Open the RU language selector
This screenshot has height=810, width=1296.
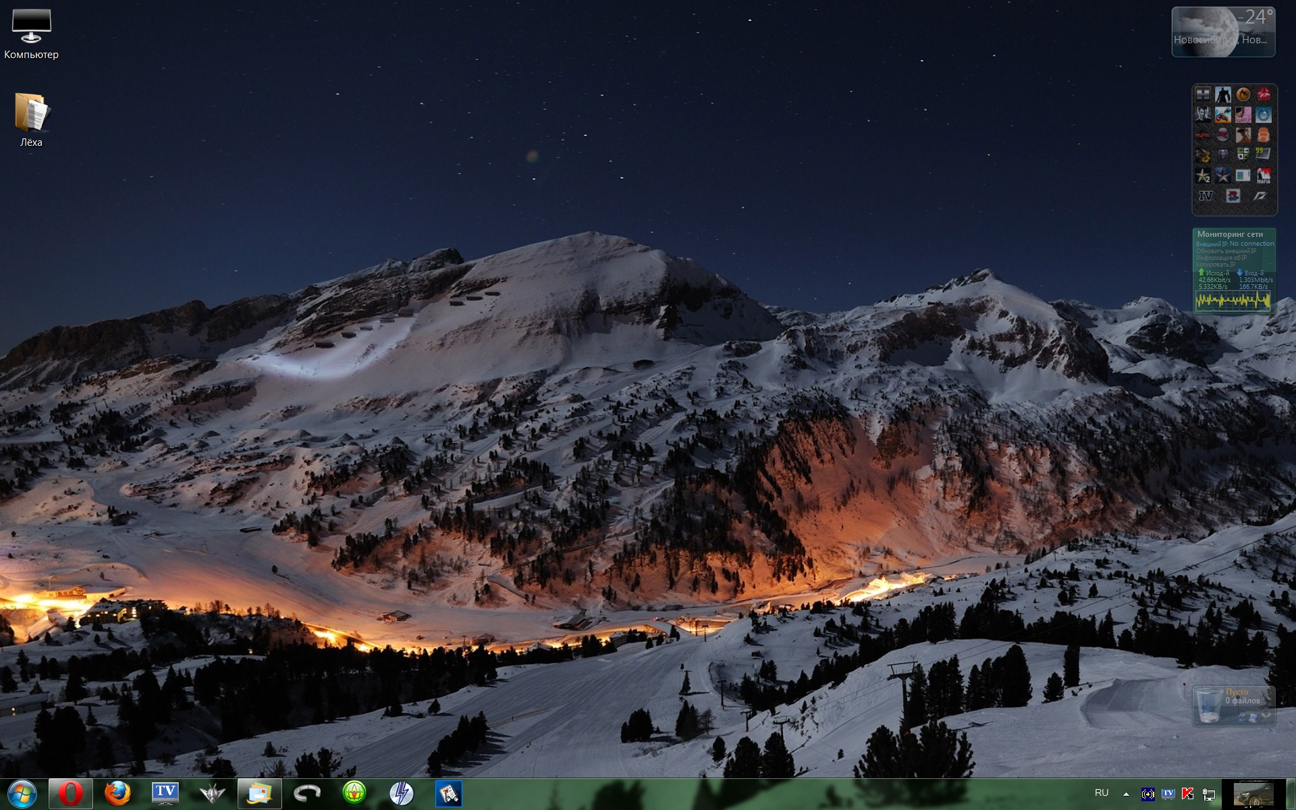tap(1102, 793)
